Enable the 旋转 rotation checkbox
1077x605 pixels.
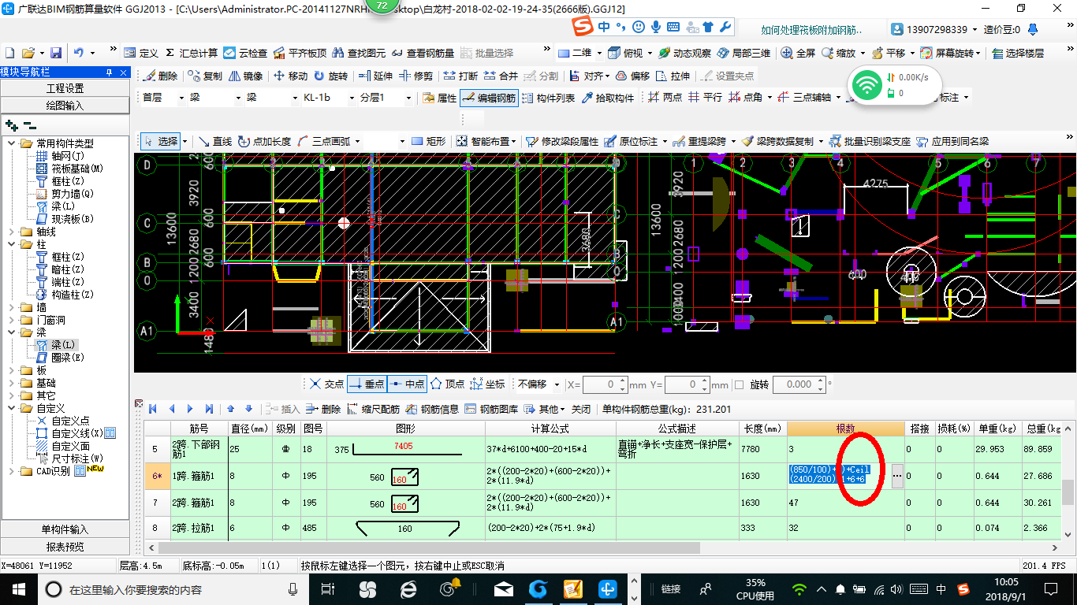point(739,384)
